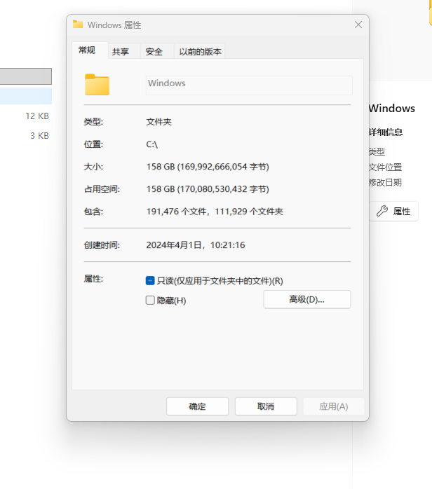Click the Windows folder name field
432x489 pixels.
pyautogui.click(x=249, y=85)
